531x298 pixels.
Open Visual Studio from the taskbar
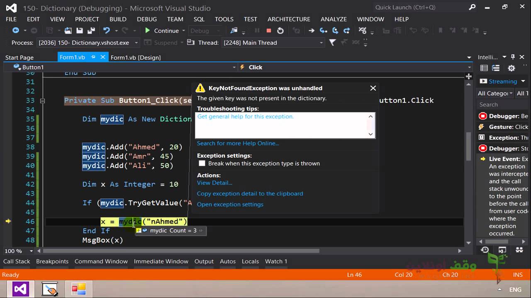click(x=20, y=288)
